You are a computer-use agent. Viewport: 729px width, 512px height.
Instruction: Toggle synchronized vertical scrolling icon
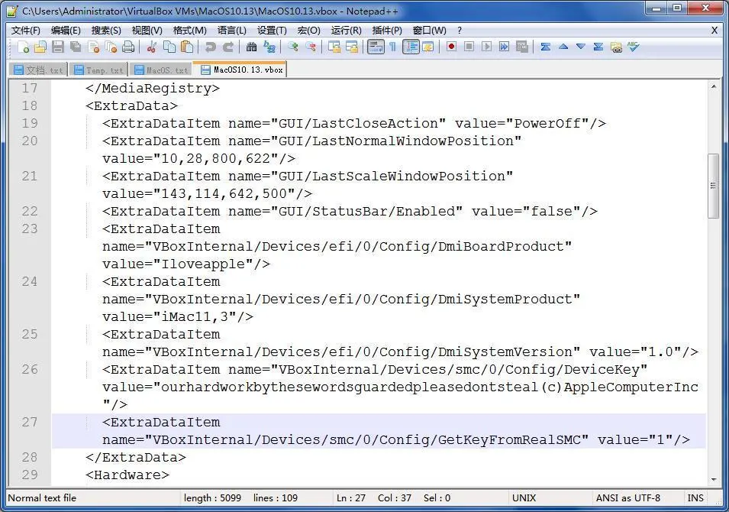[x=334, y=47]
